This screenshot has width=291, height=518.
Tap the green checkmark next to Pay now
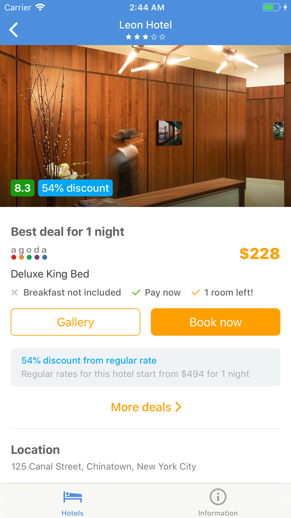136,292
